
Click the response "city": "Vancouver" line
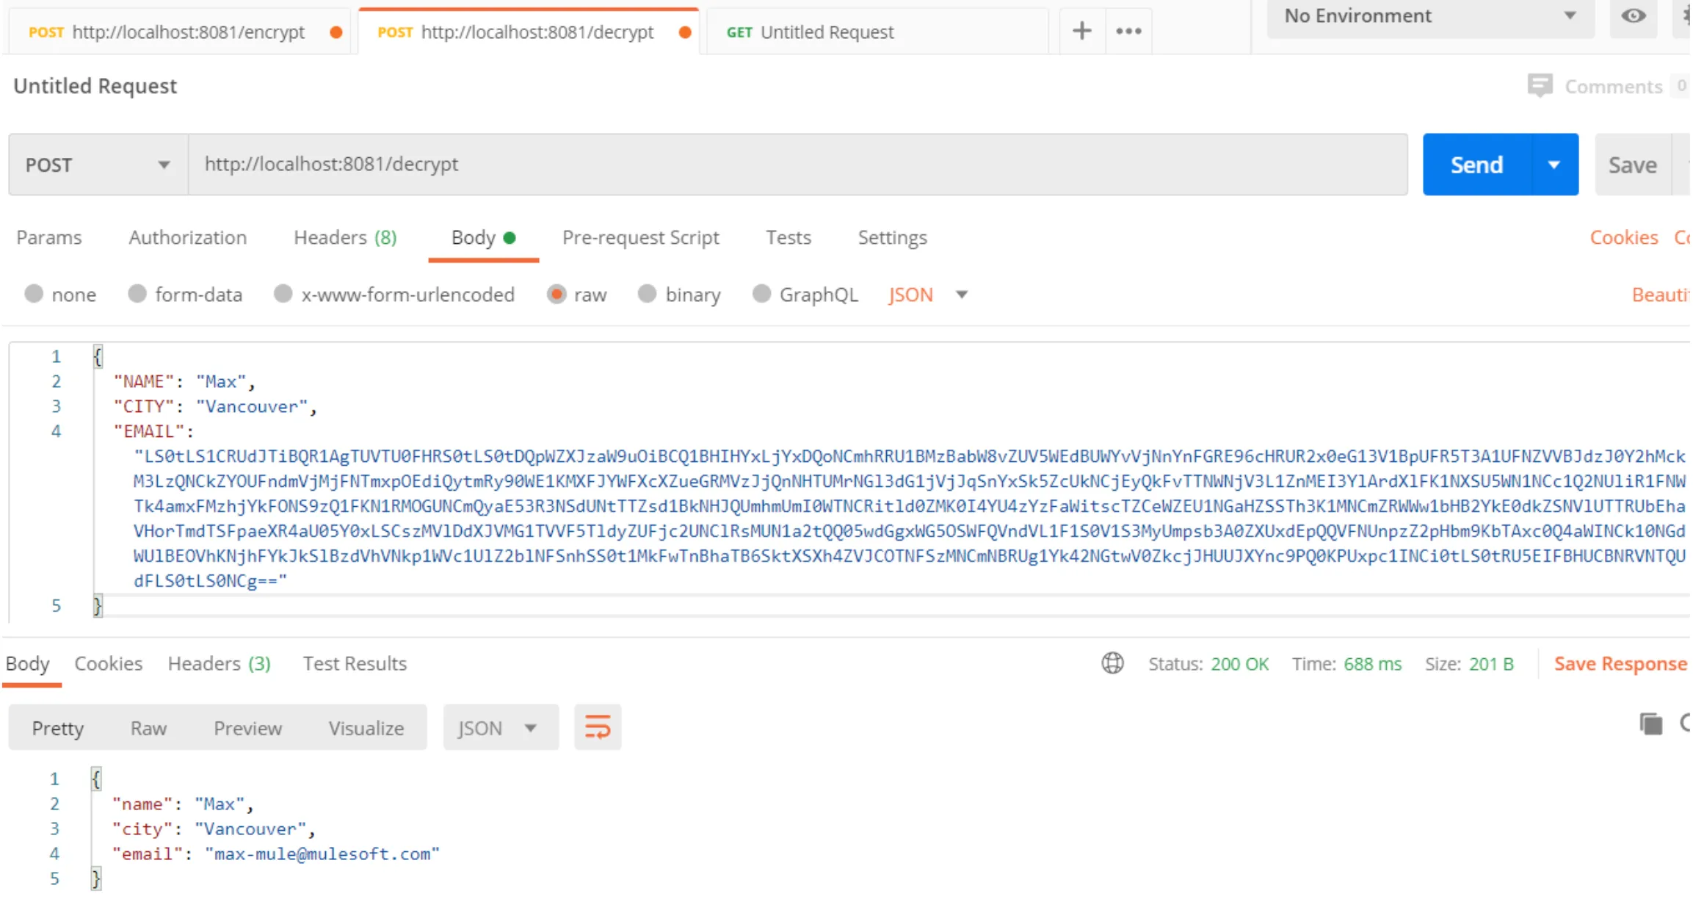[x=213, y=829]
